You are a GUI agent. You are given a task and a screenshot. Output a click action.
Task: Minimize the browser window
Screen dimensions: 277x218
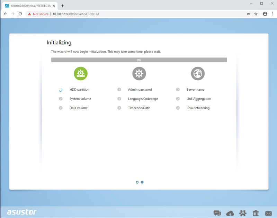[251, 3]
